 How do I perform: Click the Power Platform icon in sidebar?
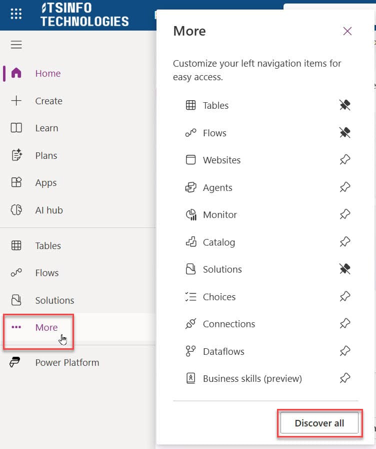tap(14, 362)
